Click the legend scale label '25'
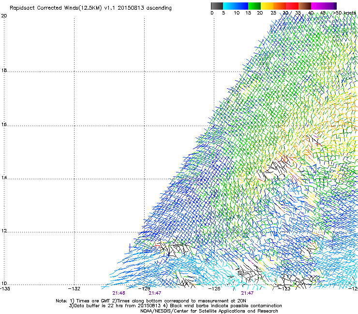Image resolution: width=358 pixels, height=314 pixels. click(273, 13)
